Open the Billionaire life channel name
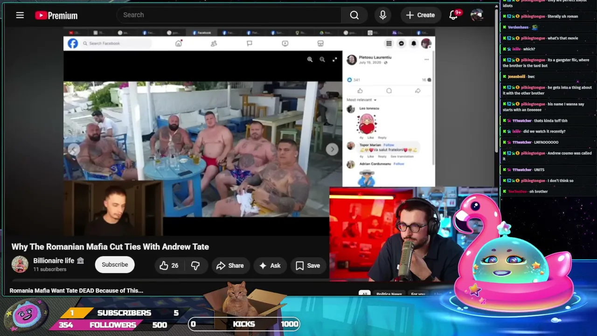Screen dimensions: 597x336 pyautogui.click(x=54, y=261)
